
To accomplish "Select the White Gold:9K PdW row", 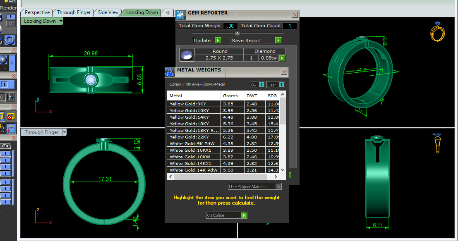I will tap(223, 143).
